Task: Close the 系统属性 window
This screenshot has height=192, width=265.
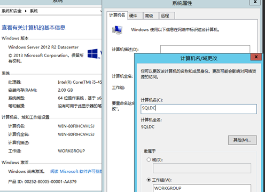Action: tap(255, 2)
